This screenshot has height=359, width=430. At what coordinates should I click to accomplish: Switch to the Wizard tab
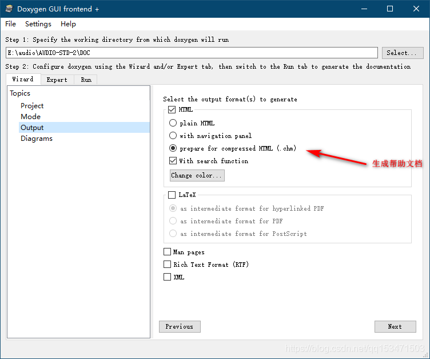tap(23, 79)
